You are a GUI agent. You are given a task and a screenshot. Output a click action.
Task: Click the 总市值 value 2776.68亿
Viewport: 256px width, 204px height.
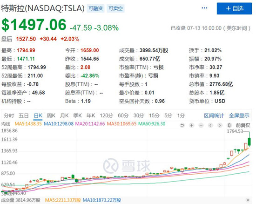point(221,84)
